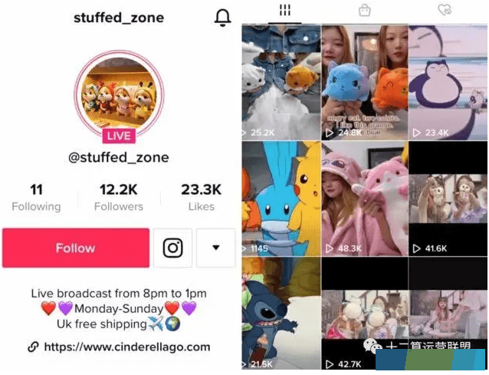Play the Pikachu video with 1145 views

point(281,199)
